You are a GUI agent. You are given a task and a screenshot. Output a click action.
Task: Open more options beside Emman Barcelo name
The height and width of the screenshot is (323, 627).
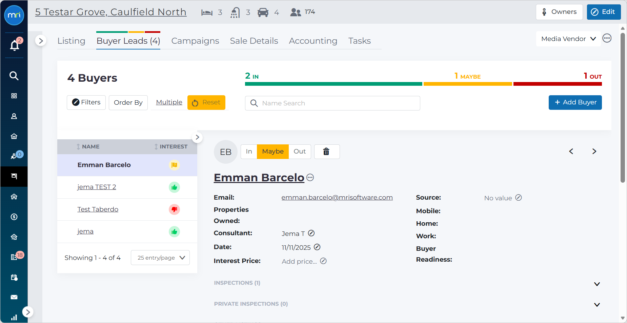click(x=310, y=178)
